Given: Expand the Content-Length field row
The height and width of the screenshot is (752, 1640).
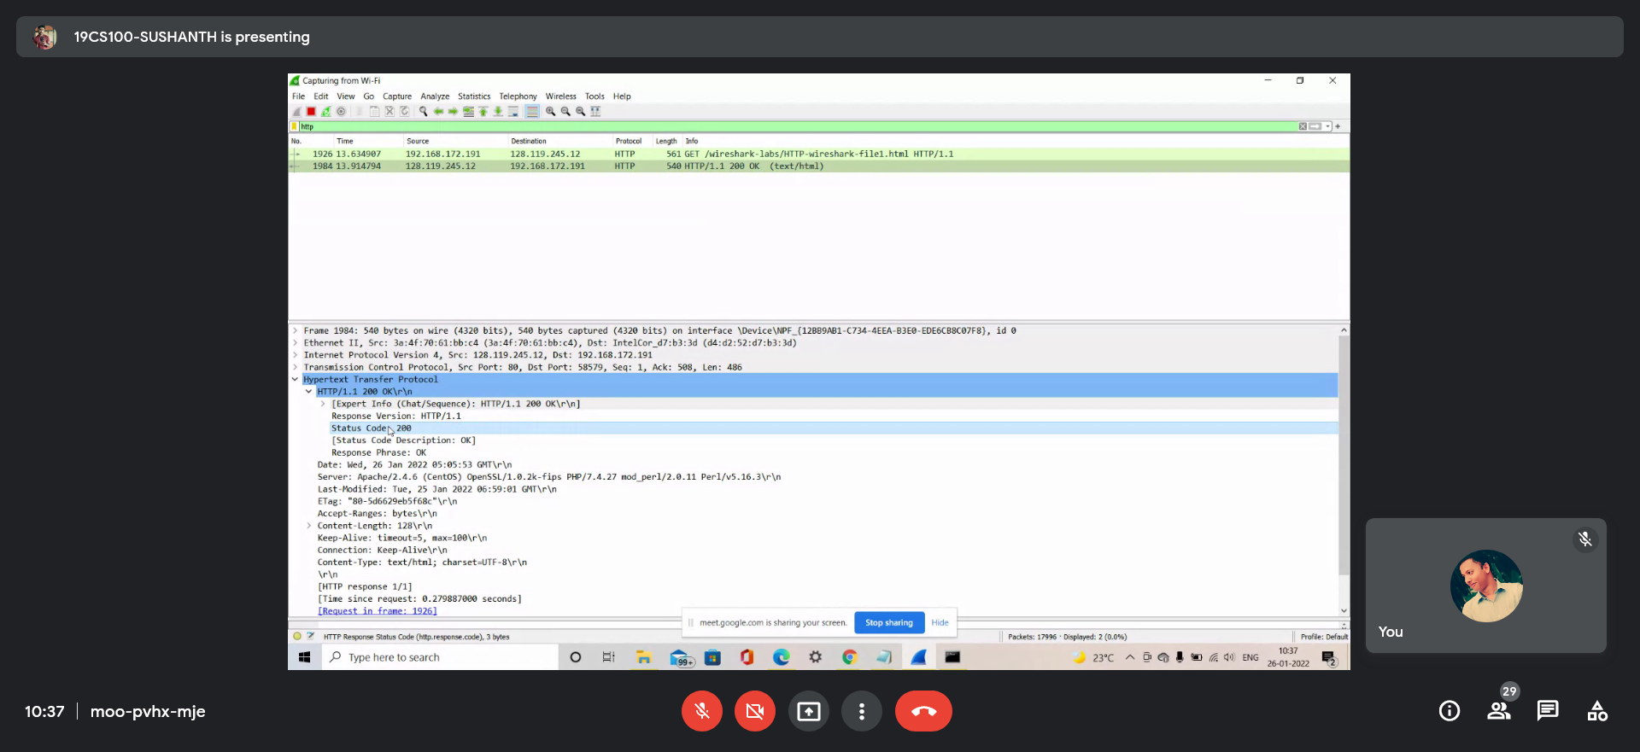Looking at the screenshot, I should (x=309, y=526).
